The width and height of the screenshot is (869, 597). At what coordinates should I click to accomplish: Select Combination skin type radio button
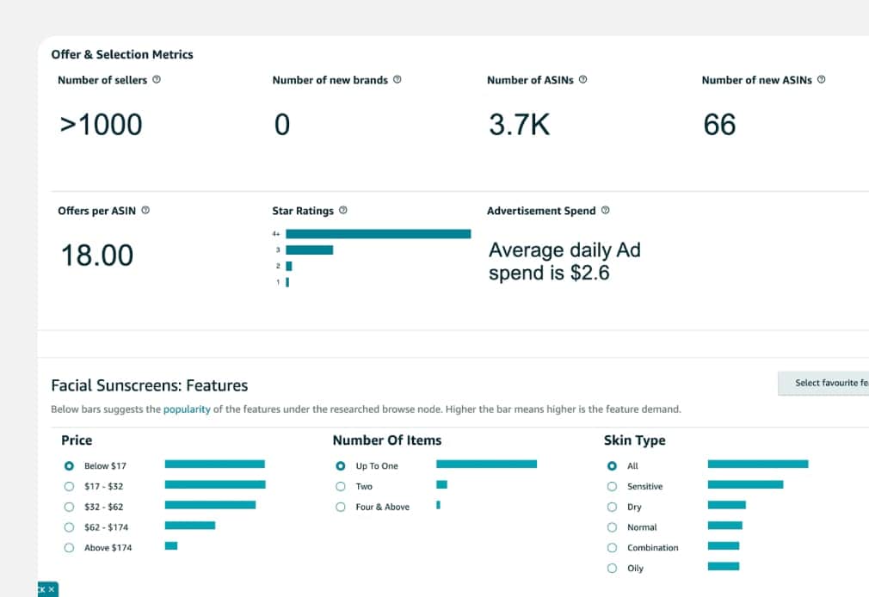click(x=612, y=547)
